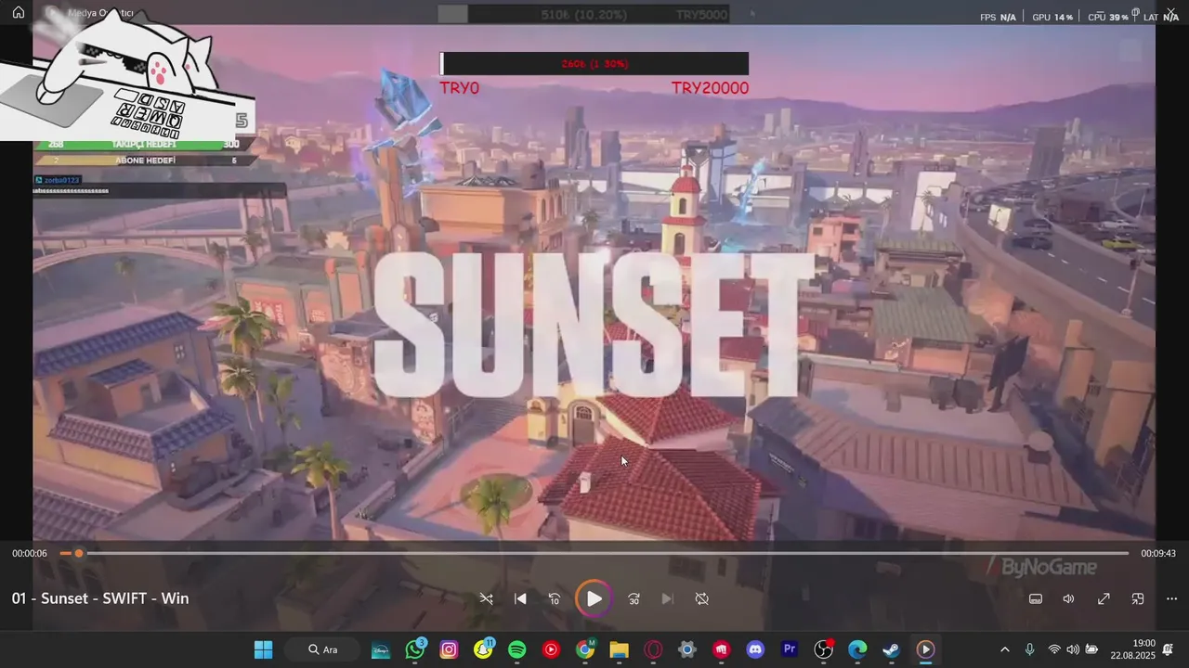Open OBS Studio from the taskbar
This screenshot has width=1189, height=668.
pos(824,649)
